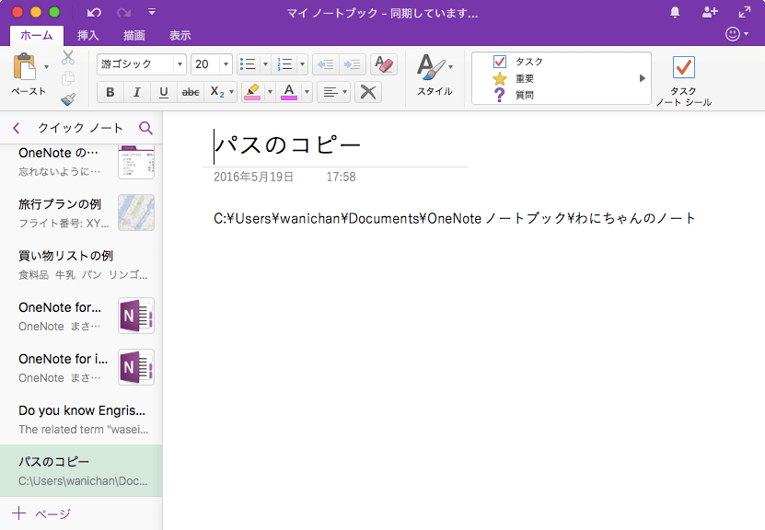Click the share notebook person icon
Image resolution: width=765 pixels, height=530 pixels.
coord(710,12)
